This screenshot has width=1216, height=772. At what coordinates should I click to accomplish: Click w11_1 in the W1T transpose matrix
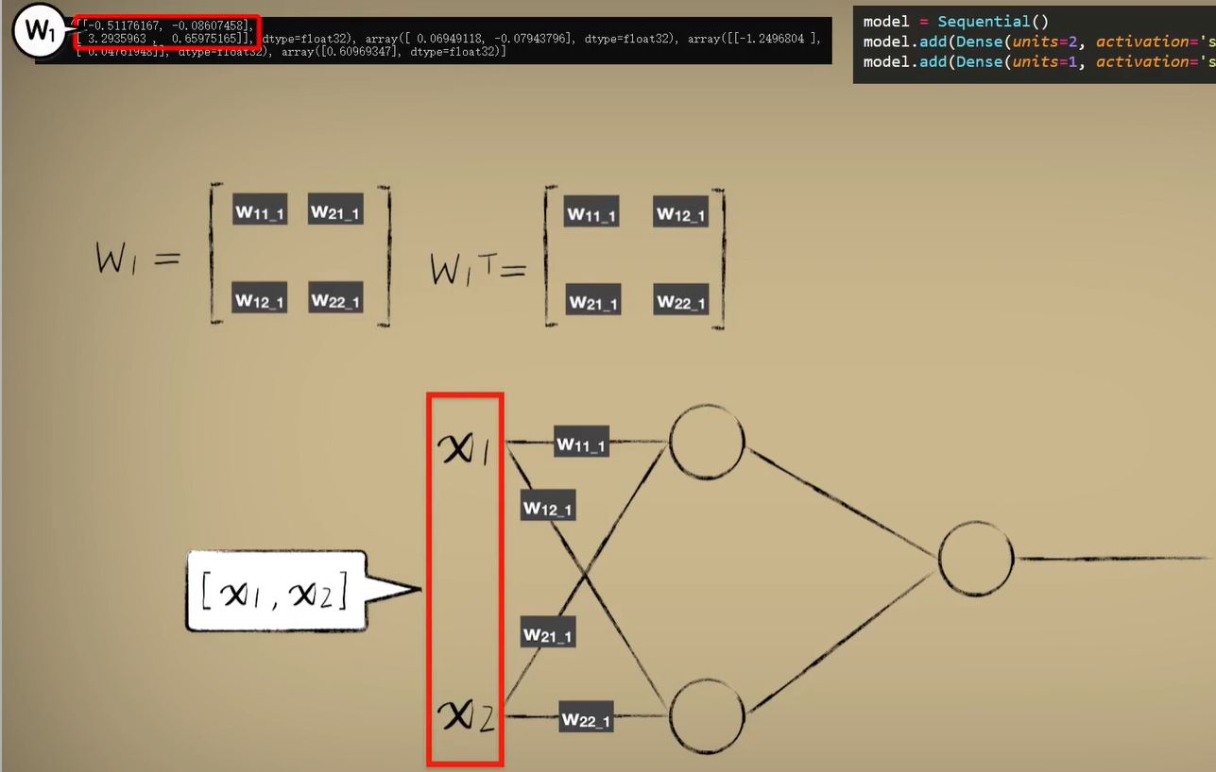click(x=591, y=213)
